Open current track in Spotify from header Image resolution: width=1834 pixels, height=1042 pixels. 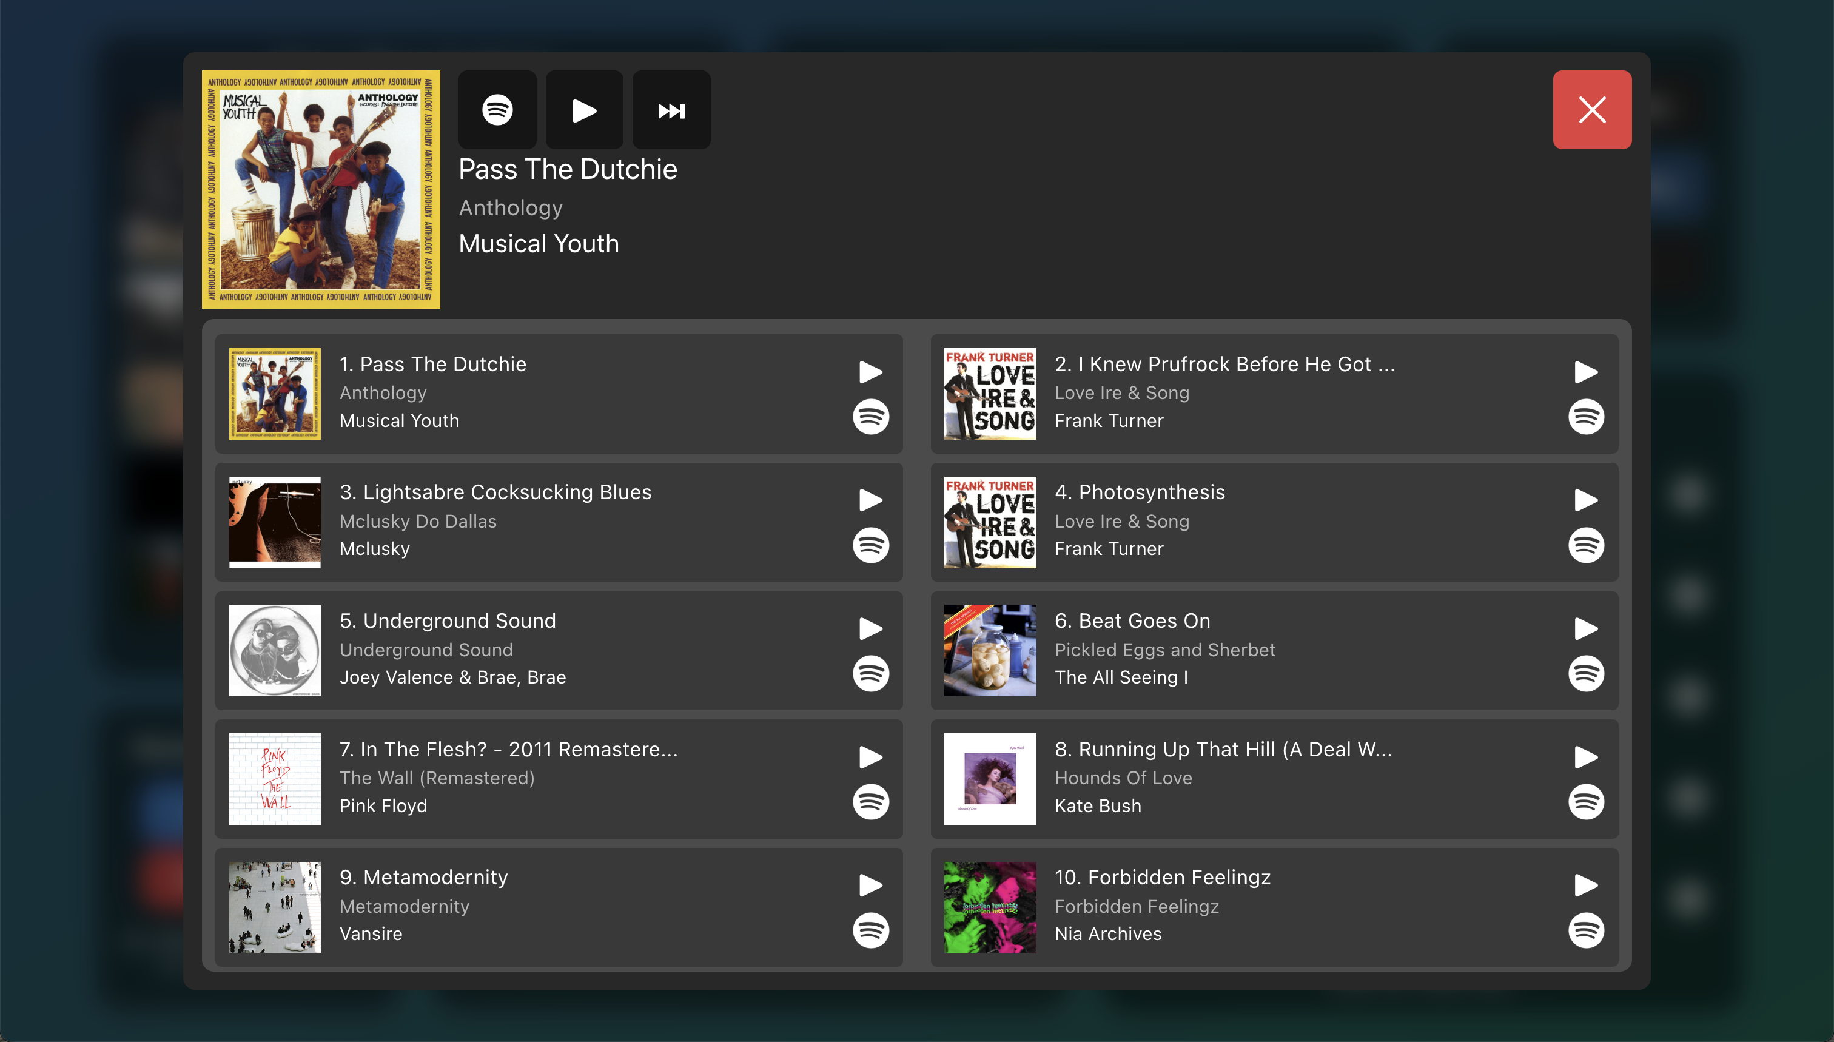click(x=497, y=110)
